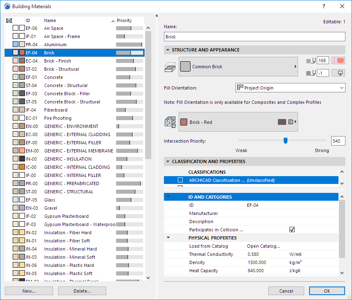
Task: Click the Delete... button
Action: [82, 291]
